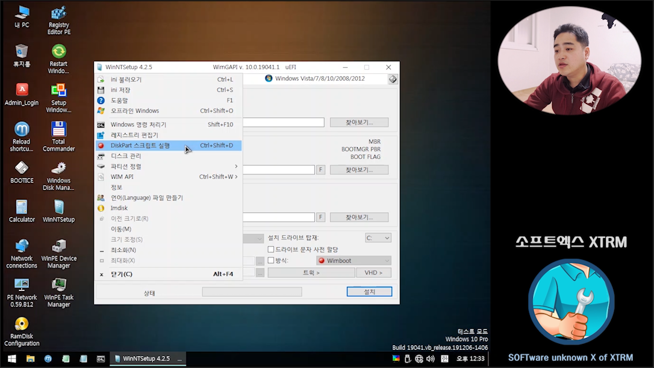Open the VHD > button
Viewport: 654px width, 368px height.
[x=374, y=272]
